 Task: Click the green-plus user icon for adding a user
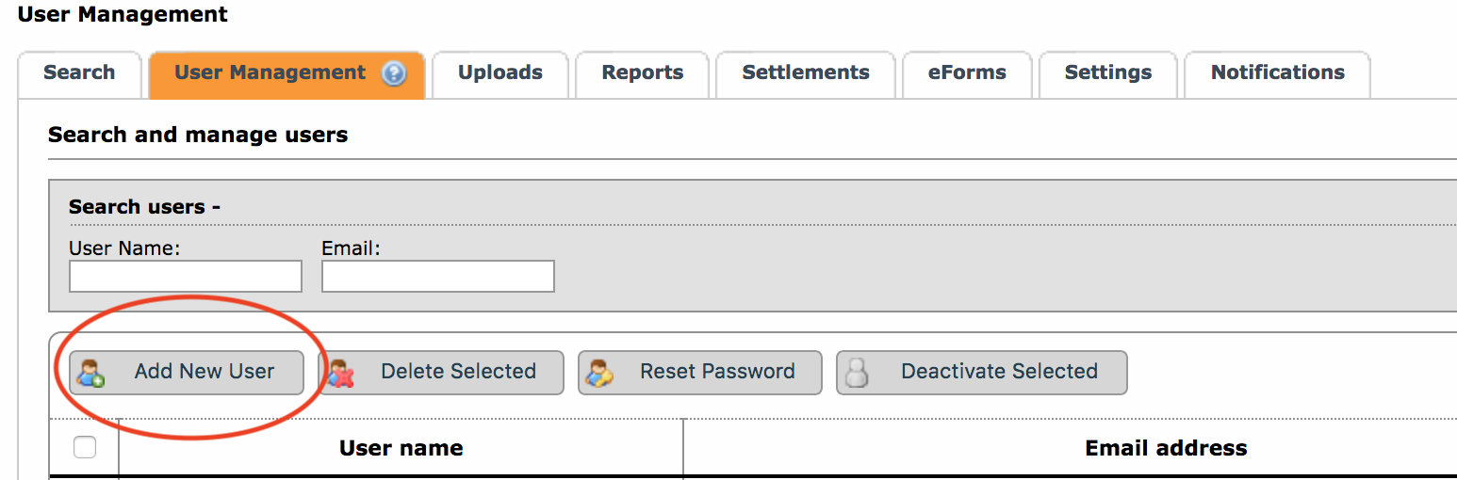tap(90, 373)
